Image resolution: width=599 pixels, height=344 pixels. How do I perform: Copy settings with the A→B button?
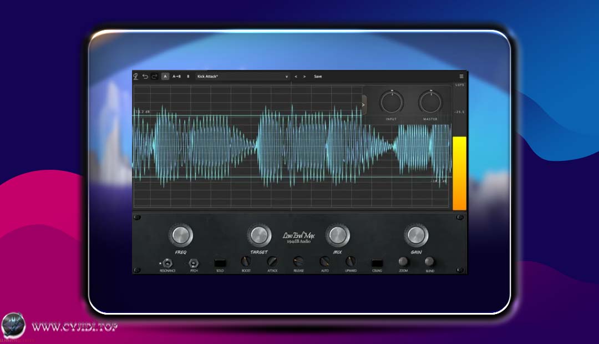click(176, 77)
